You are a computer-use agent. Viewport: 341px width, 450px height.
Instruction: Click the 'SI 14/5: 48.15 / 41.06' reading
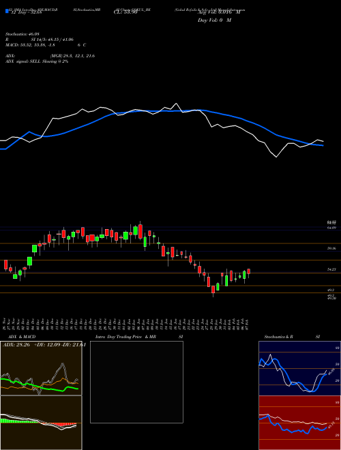(53, 40)
